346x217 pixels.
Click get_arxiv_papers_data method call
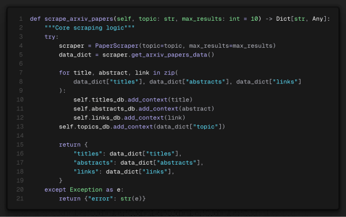click(x=169, y=55)
